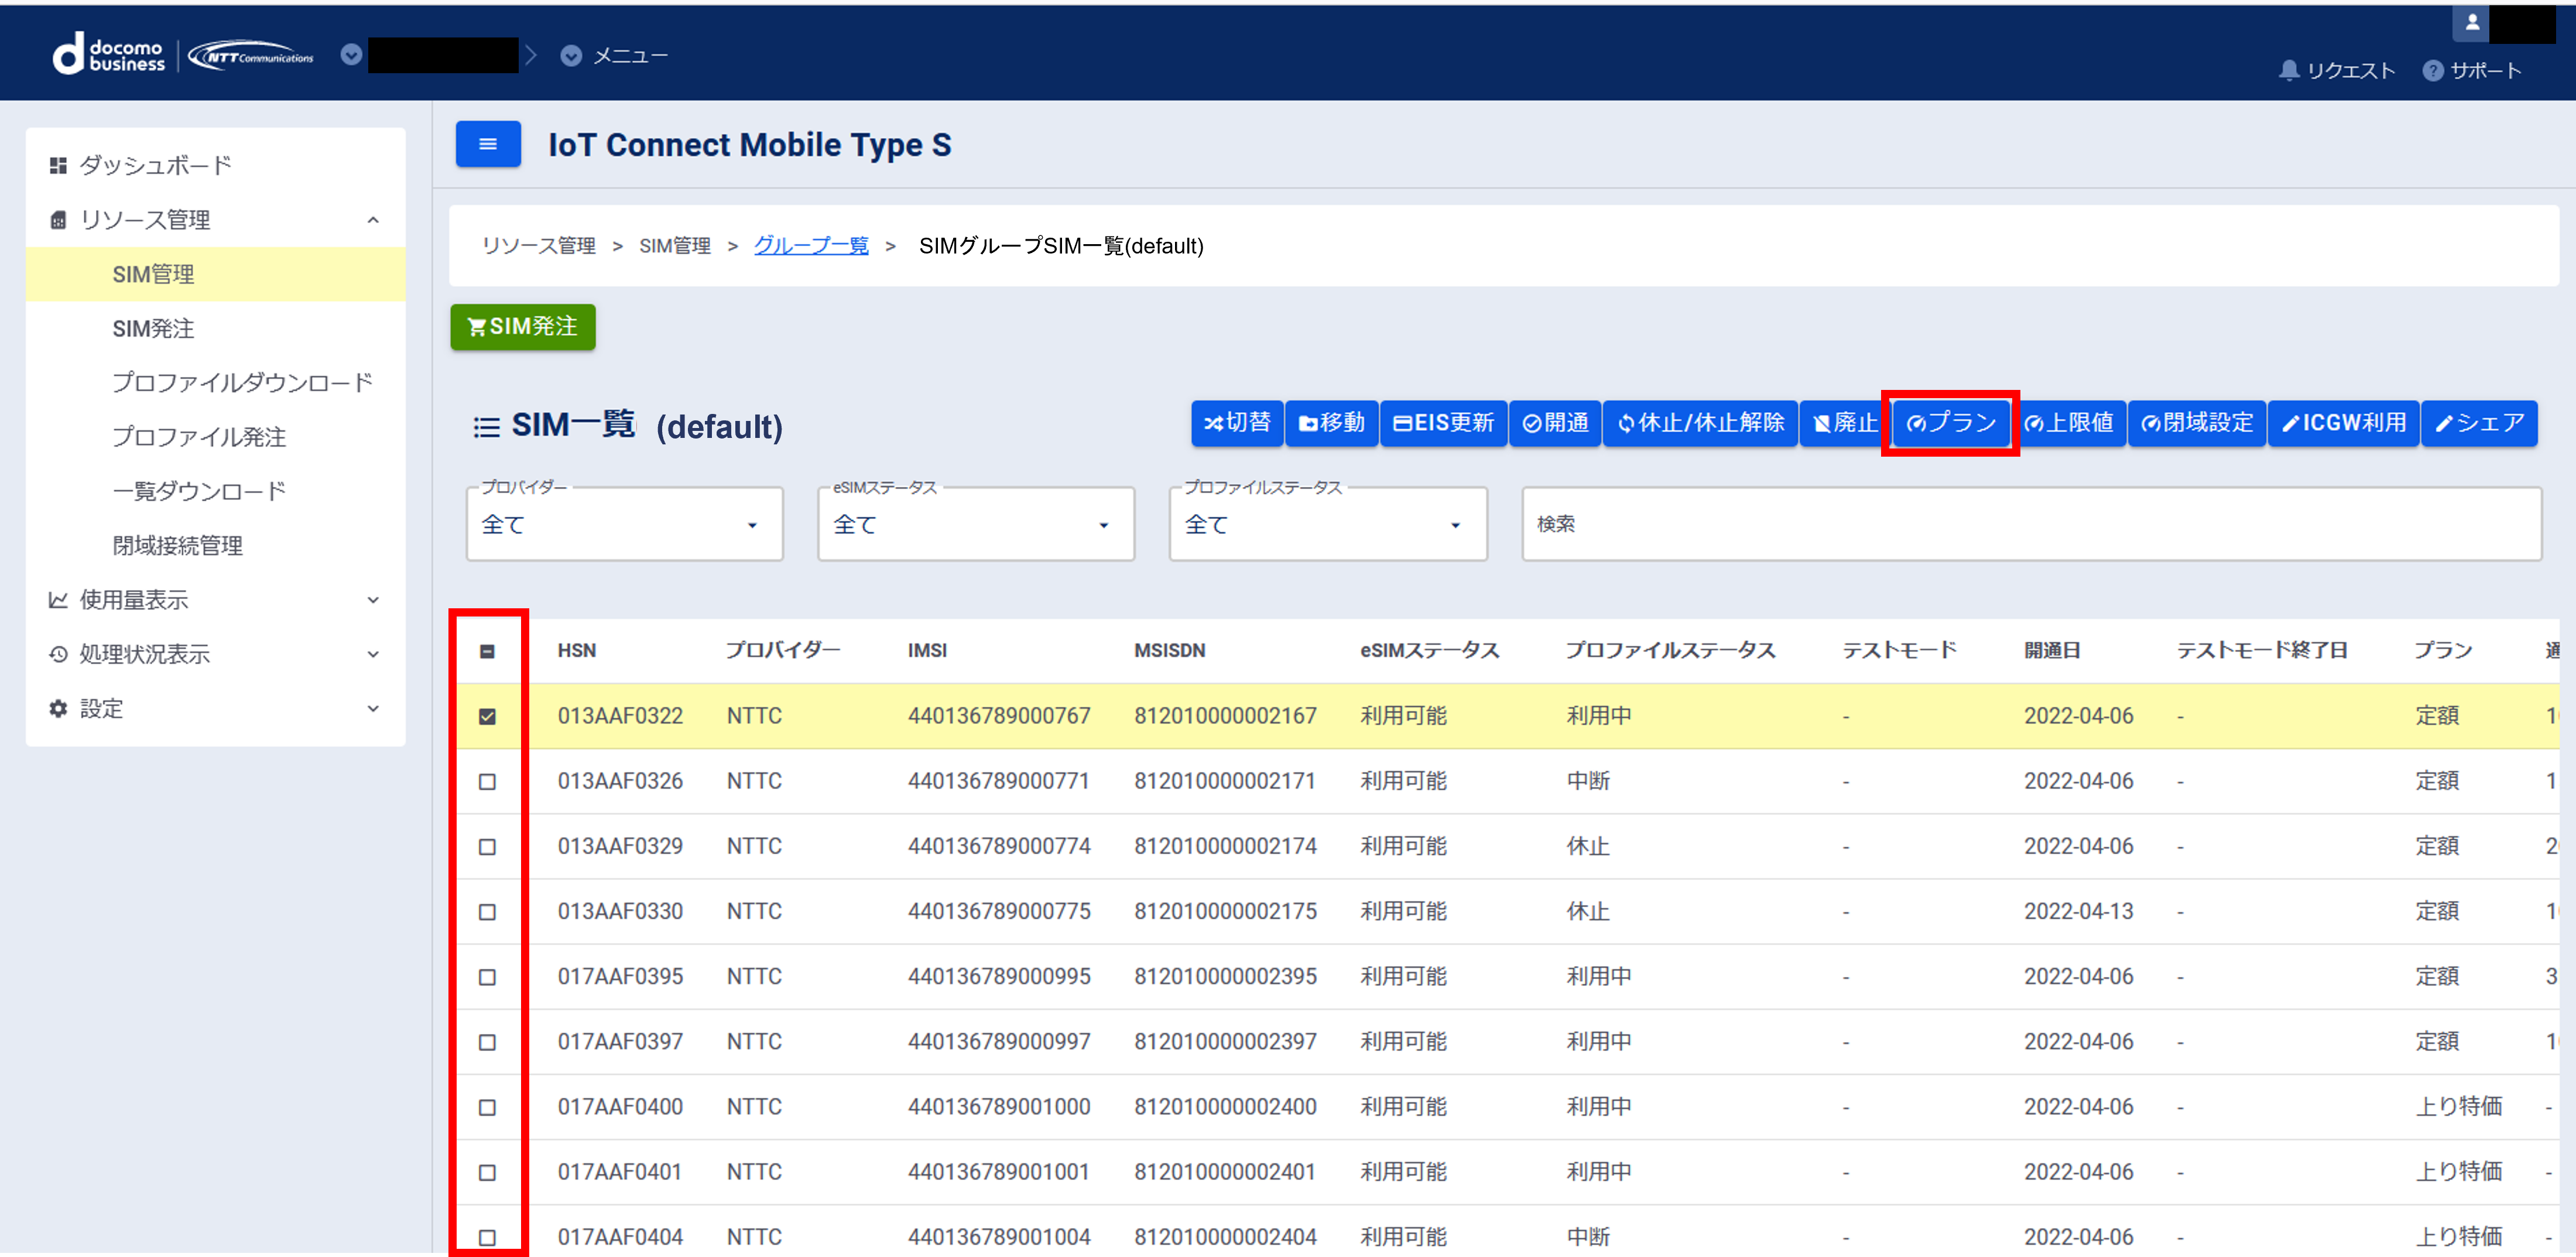Image resolution: width=2576 pixels, height=1257 pixels.
Task: Click the 移動 move toolbar button
Action: coord(1331,423)
